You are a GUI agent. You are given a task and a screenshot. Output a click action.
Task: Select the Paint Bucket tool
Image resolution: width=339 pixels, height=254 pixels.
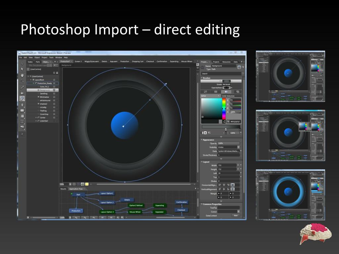point(22,93)
